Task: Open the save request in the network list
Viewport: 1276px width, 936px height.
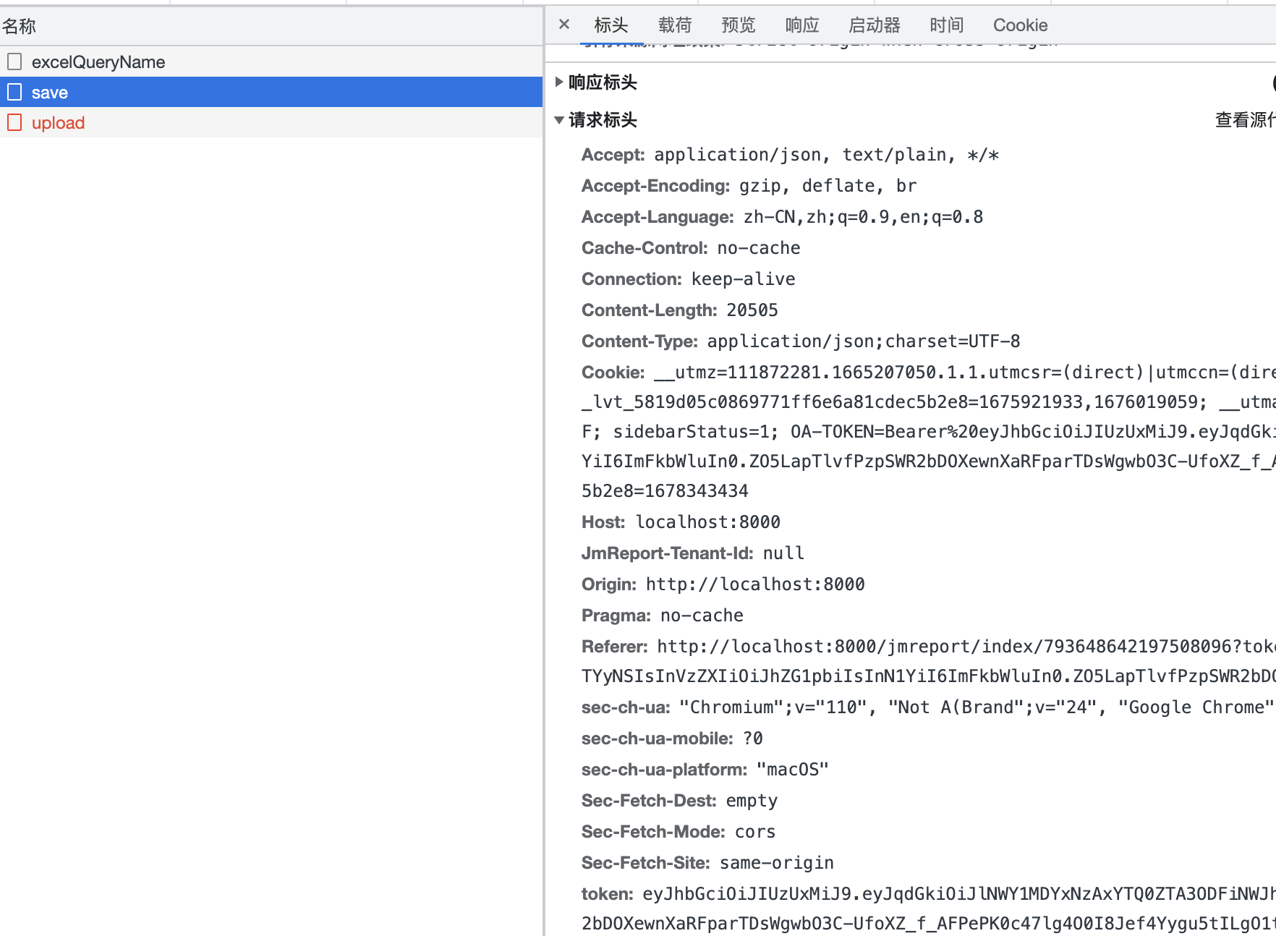Action: (49, 92)
